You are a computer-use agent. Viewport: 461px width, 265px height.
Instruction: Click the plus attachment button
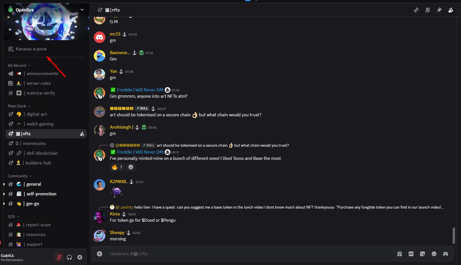100,254
